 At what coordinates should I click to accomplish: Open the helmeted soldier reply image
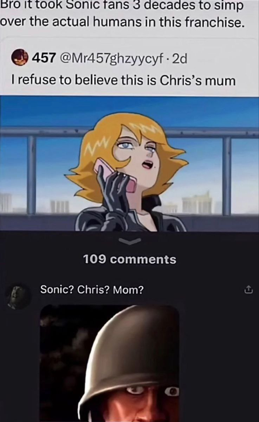(110, 363)
